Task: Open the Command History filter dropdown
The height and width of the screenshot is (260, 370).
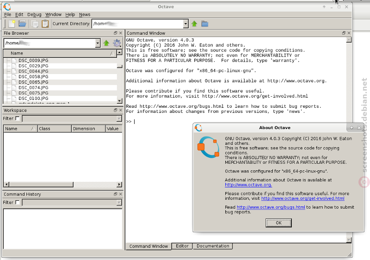Action: pyautogui.click(x=119, y=202)
